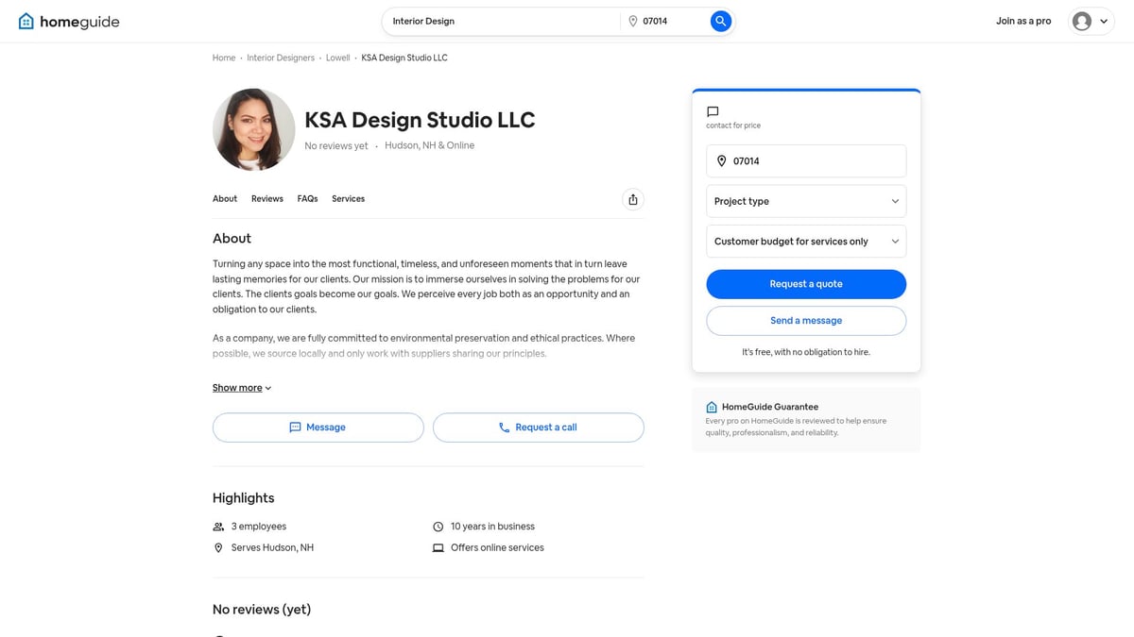1134x637 pixels.
Task: Click the 3 employees text
Action: [x=259, y=527]
